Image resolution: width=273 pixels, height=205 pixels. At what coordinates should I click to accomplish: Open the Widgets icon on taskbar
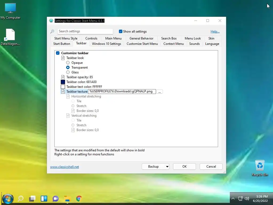(x=44, y=199)
